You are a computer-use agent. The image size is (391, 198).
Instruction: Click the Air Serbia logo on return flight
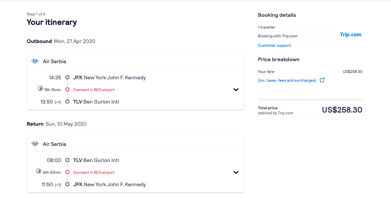35,144
